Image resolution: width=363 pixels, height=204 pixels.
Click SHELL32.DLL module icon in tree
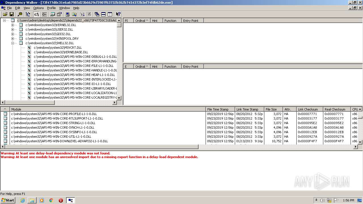[21, 43]
